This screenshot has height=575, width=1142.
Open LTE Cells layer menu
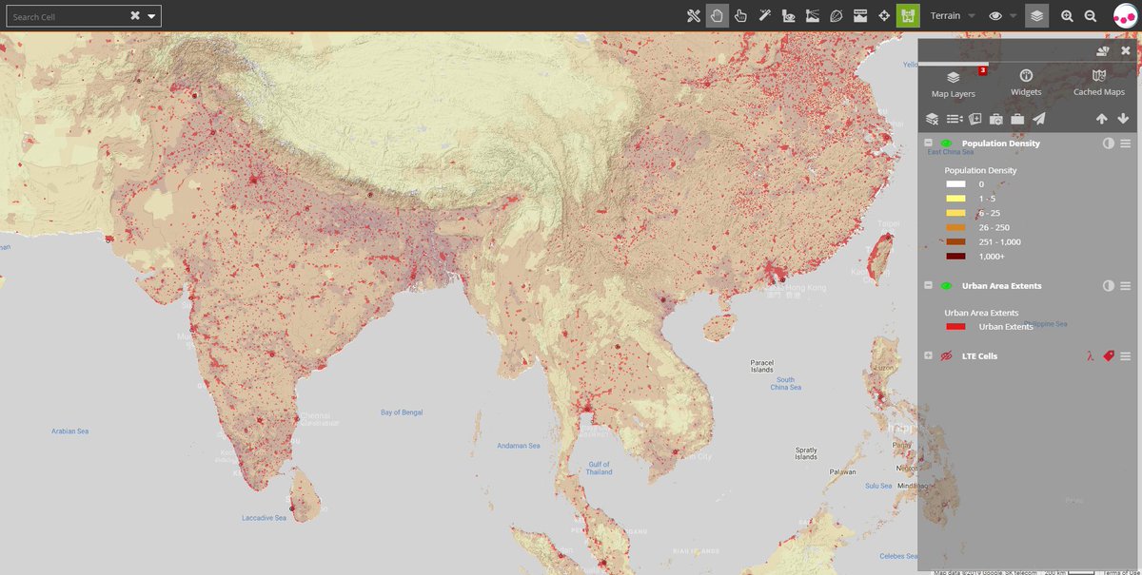(1125, 356)
